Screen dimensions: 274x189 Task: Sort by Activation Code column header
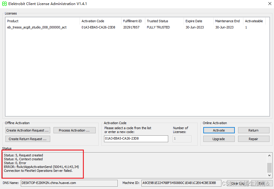tap(100, 21)
